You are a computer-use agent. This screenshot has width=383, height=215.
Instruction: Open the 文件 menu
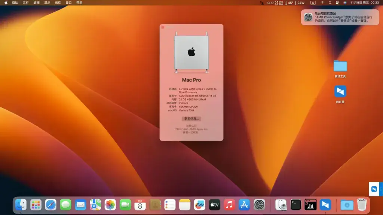click(x=26, y=3)
